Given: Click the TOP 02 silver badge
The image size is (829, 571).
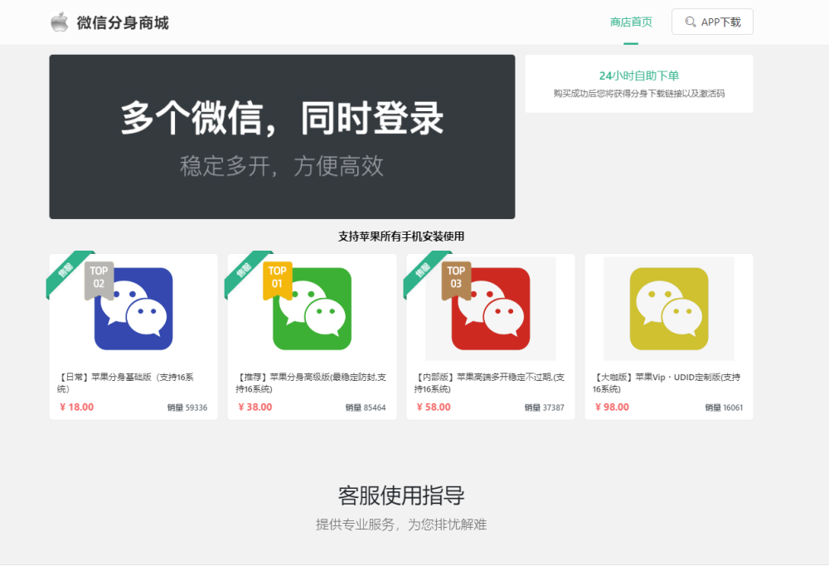Looking at the screenshot, I should pyautogui.click(x=99, y=281).
